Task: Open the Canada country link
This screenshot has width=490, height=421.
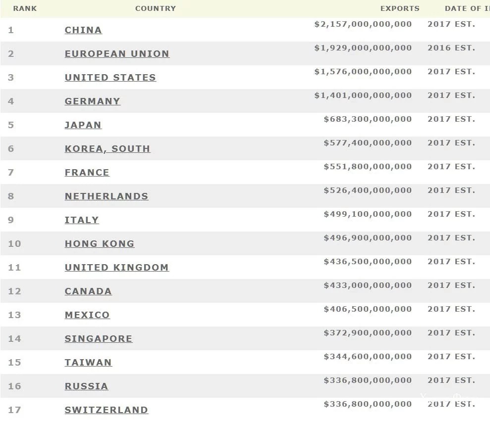Action: pos(88,291)
